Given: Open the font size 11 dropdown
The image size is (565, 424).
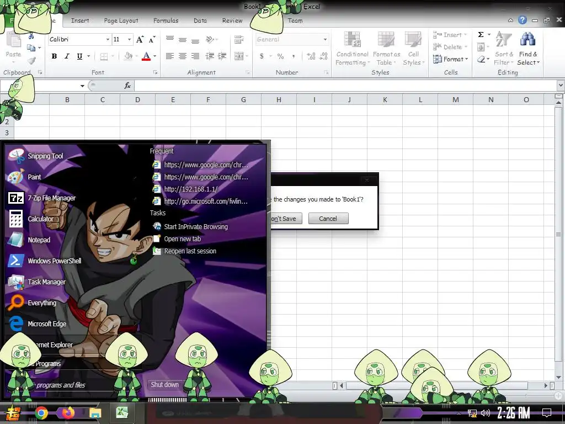Looking at the screenshot, I should [x=129, y=39].
